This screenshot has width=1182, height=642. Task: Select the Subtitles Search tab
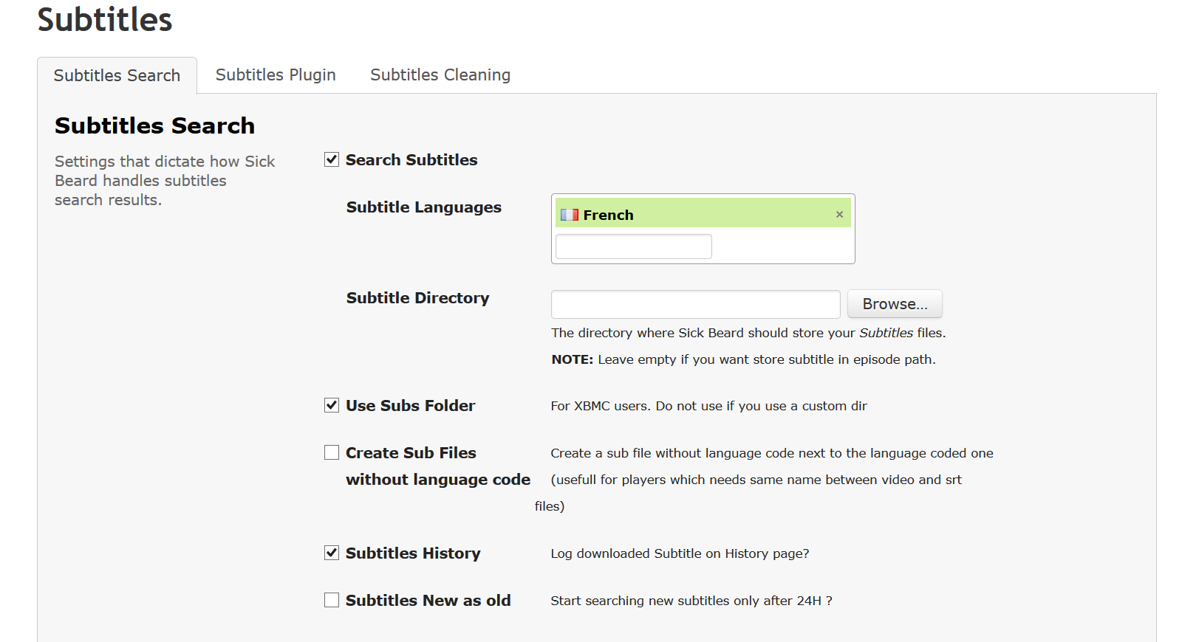[x=117, y=76]
